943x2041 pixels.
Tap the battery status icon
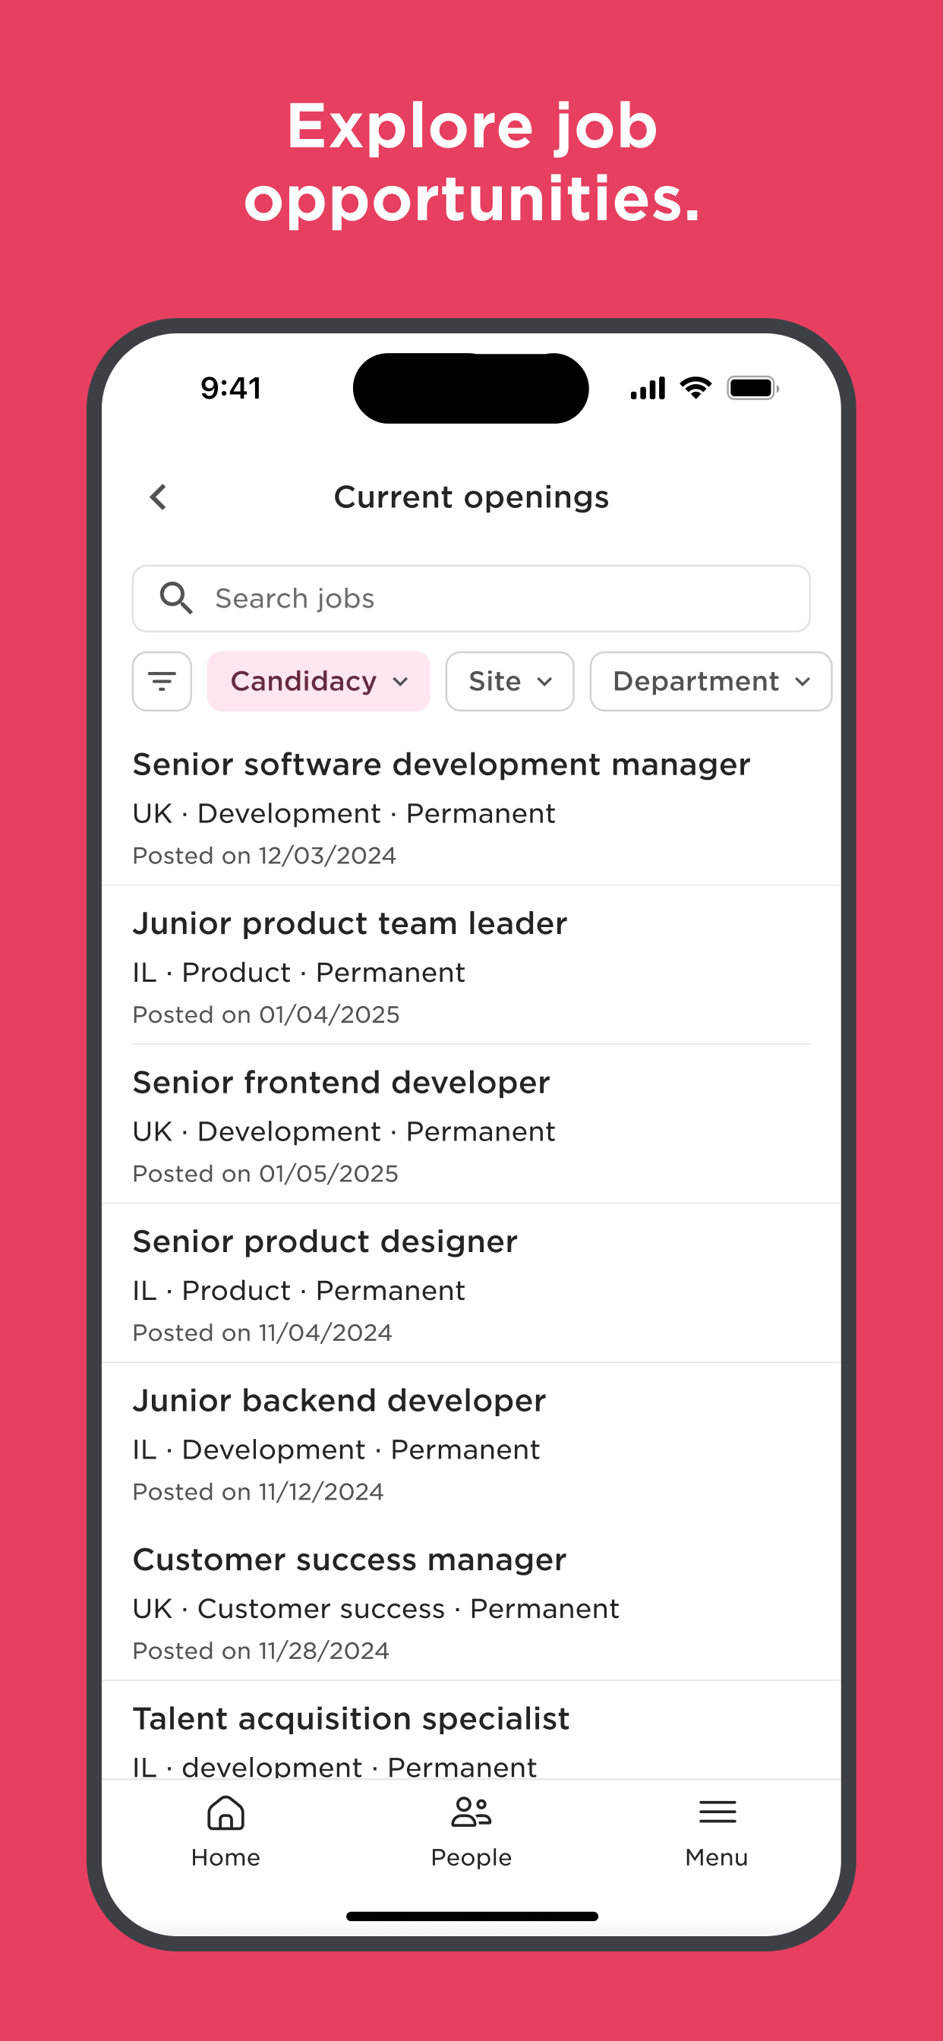[753, 388]
